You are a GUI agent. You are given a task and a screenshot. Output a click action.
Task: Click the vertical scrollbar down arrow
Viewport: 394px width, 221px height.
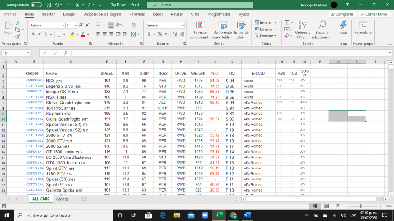pos(391,193)
